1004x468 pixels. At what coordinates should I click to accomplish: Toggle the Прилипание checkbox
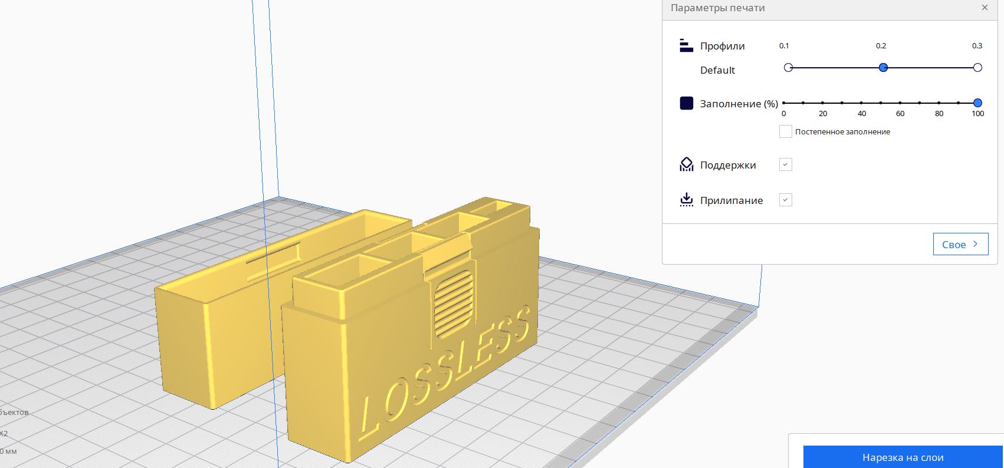click(785, 200)
